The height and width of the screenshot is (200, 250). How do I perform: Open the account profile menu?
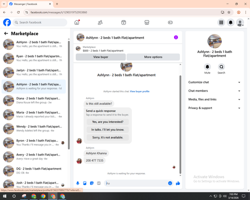point(240,22)
